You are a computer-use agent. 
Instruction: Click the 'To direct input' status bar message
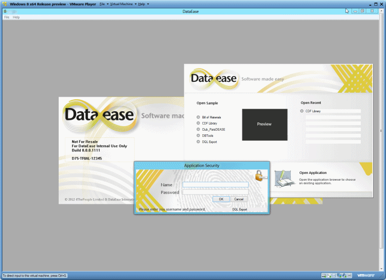pyautogui.click(x=34, y=275)
